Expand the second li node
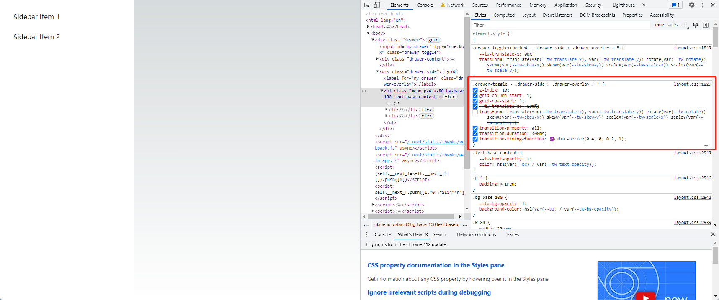The height and width of the screenshot is (300, 719). 387,116
